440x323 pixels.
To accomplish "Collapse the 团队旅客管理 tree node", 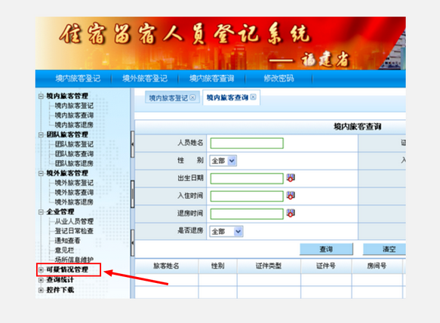I will point(41,134).
